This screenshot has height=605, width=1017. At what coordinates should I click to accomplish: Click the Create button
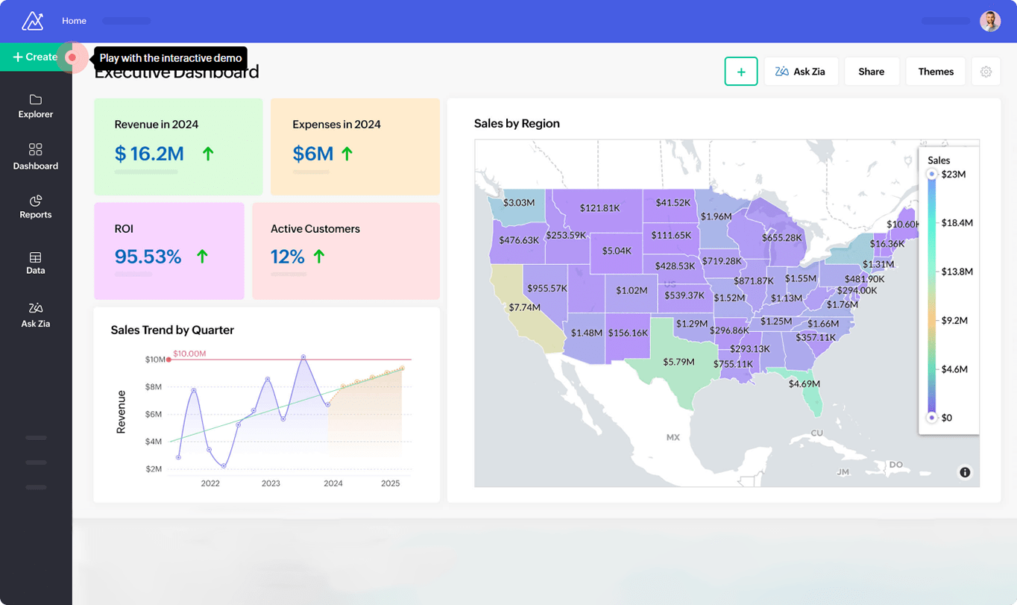[34, 57]
